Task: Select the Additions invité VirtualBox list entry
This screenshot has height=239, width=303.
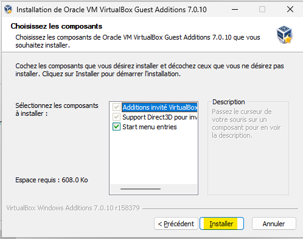Action: click(x=160, y=107)
